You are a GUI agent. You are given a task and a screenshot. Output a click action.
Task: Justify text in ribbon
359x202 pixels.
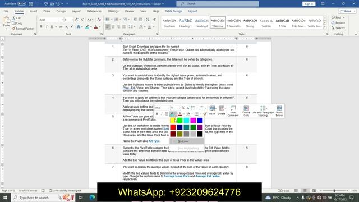(124, 27)
